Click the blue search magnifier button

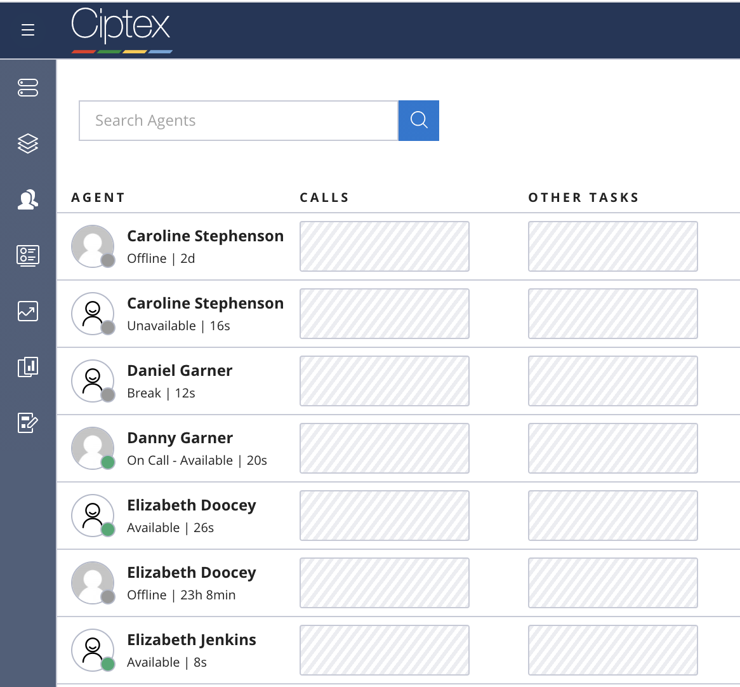[419, 121]
